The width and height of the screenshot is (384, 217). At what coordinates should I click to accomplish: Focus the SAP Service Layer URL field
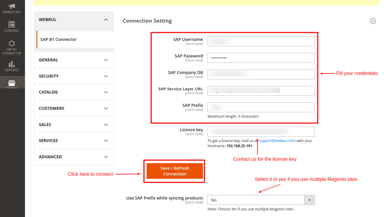coord(261,91)
